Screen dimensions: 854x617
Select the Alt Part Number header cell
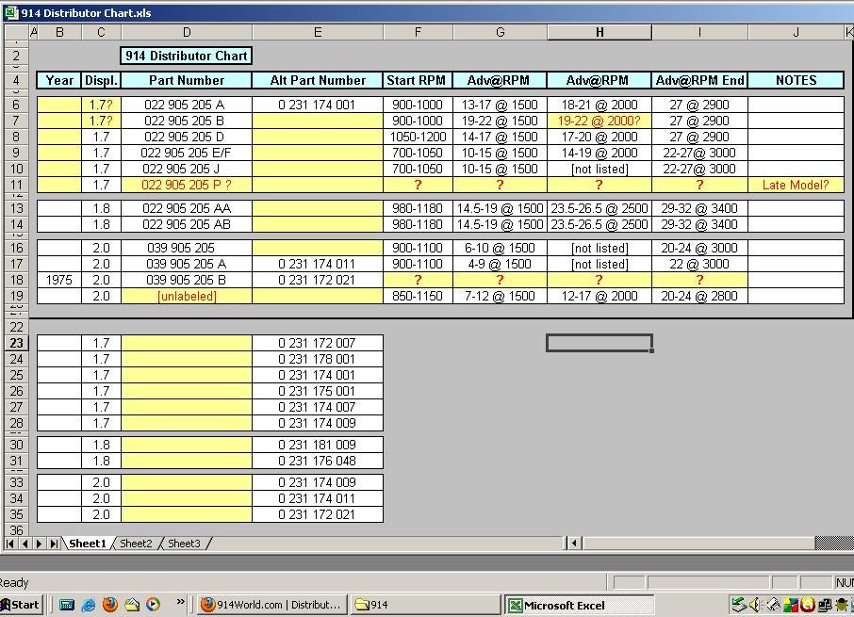(x=318, y=80)
